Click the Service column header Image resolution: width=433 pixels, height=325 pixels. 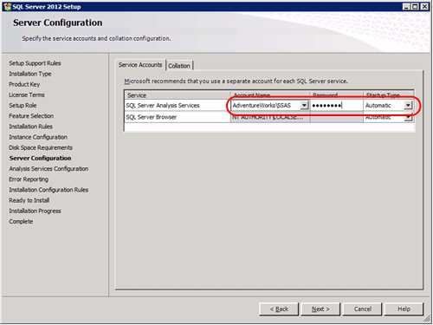pos(178,95)
